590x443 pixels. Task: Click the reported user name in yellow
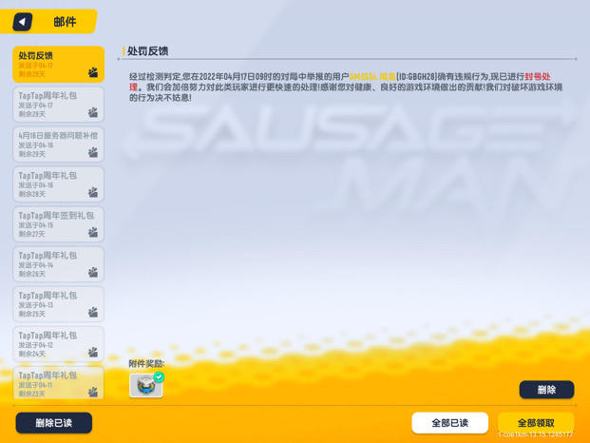pos(372,77)
